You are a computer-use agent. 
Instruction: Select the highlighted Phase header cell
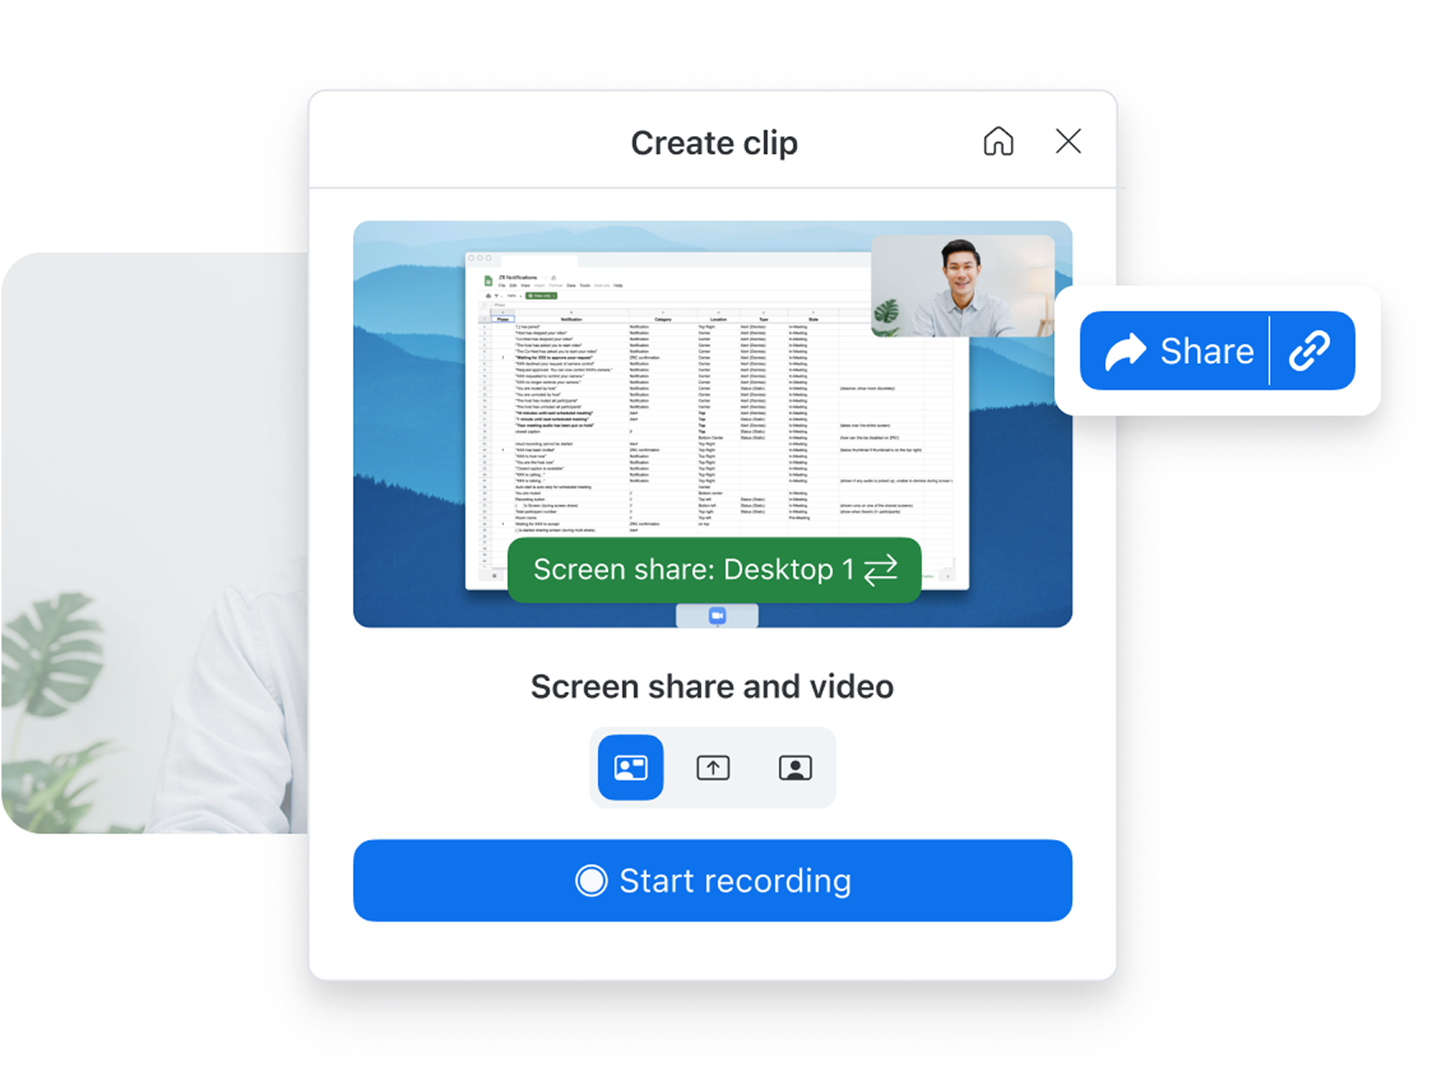[x=503, y=320]
